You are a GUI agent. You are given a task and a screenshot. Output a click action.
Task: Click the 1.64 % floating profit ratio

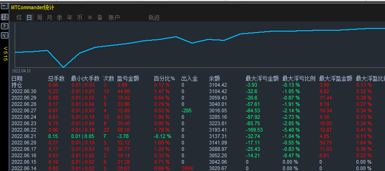(364, 143)
